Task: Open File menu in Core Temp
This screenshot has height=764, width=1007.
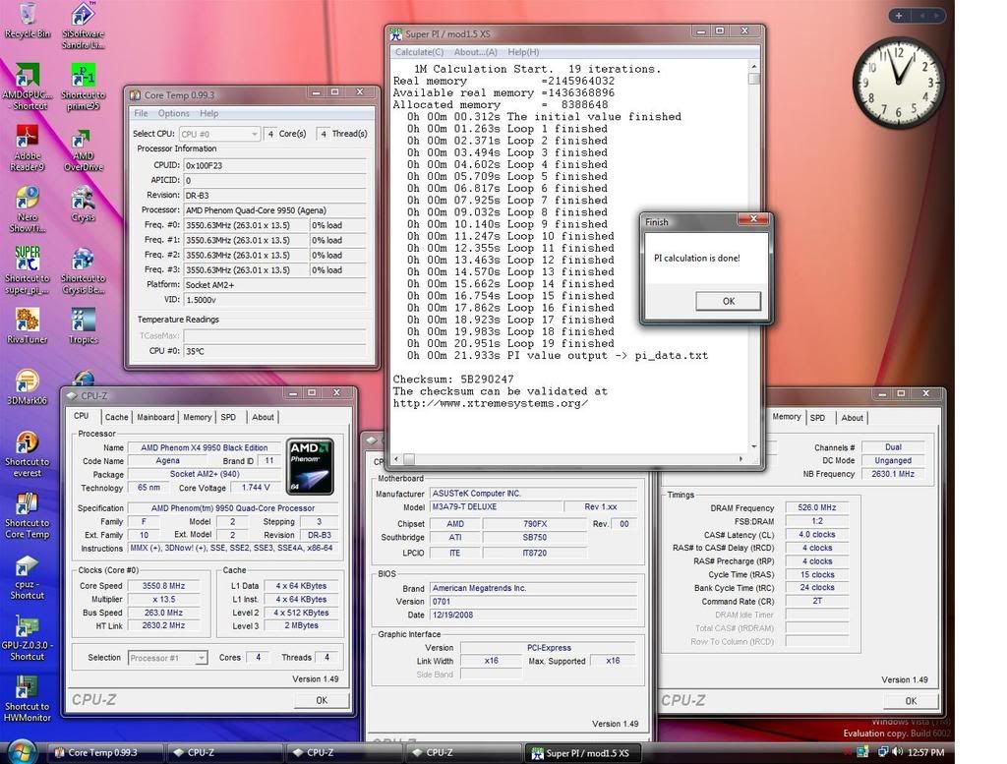Action: (141, 113)
